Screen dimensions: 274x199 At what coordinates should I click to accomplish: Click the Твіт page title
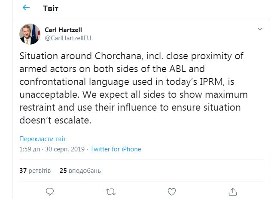[51, 8]
